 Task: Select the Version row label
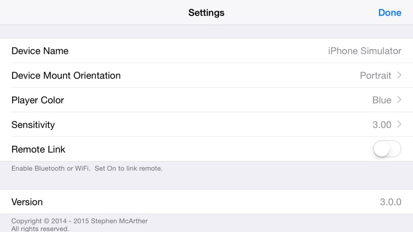click(x=27, y=202)
